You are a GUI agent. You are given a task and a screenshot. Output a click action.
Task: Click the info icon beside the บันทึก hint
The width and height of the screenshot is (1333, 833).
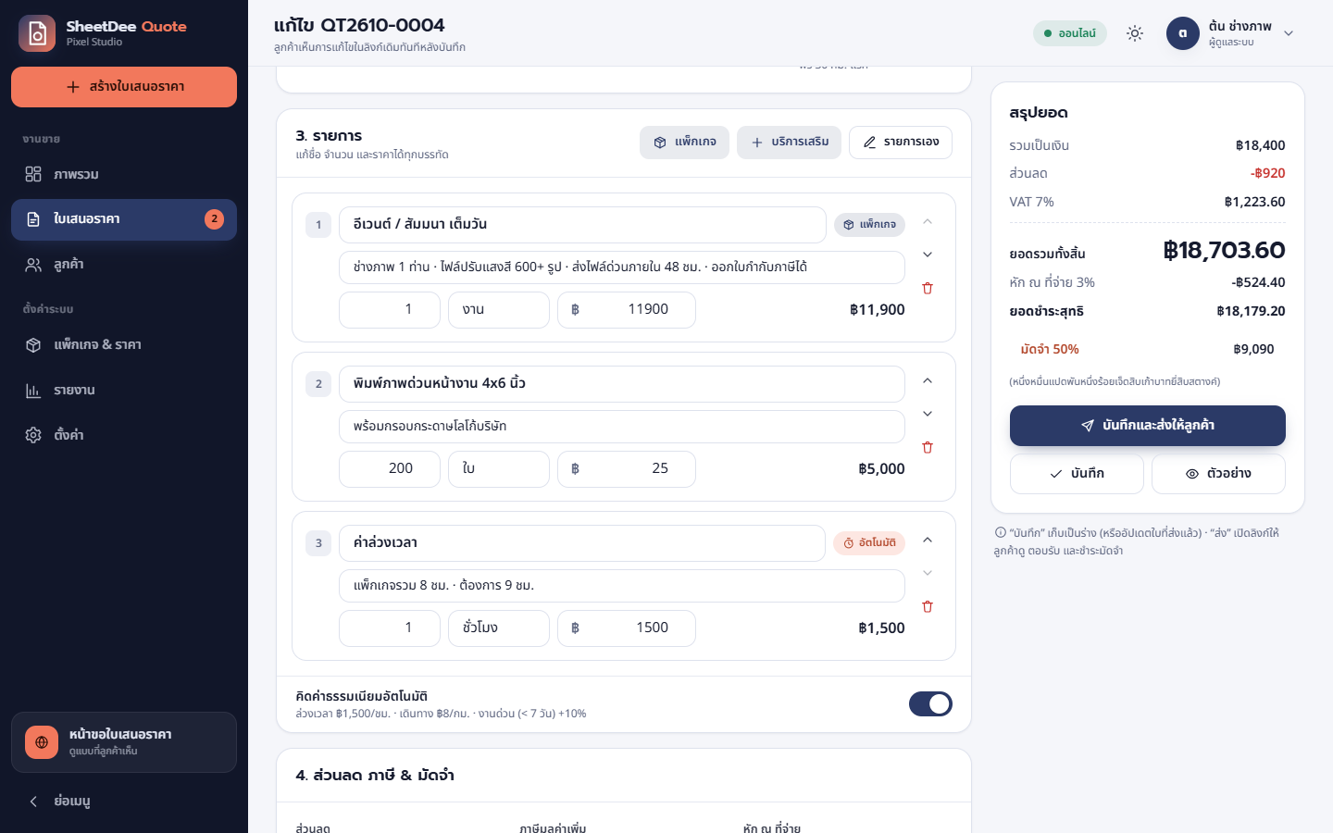(x=1000, y=532)
